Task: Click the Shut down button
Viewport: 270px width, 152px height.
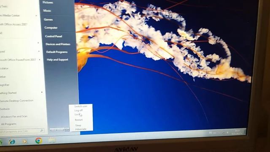Action: [x=57, y=130]
